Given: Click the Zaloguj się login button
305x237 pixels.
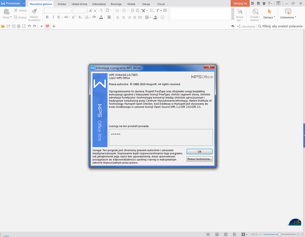Looking at the screenshot, I should tap(240, 3).
